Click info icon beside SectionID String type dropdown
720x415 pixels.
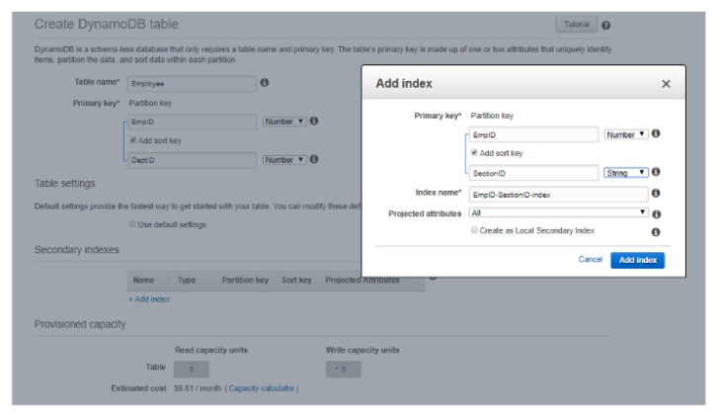[656, 172]
